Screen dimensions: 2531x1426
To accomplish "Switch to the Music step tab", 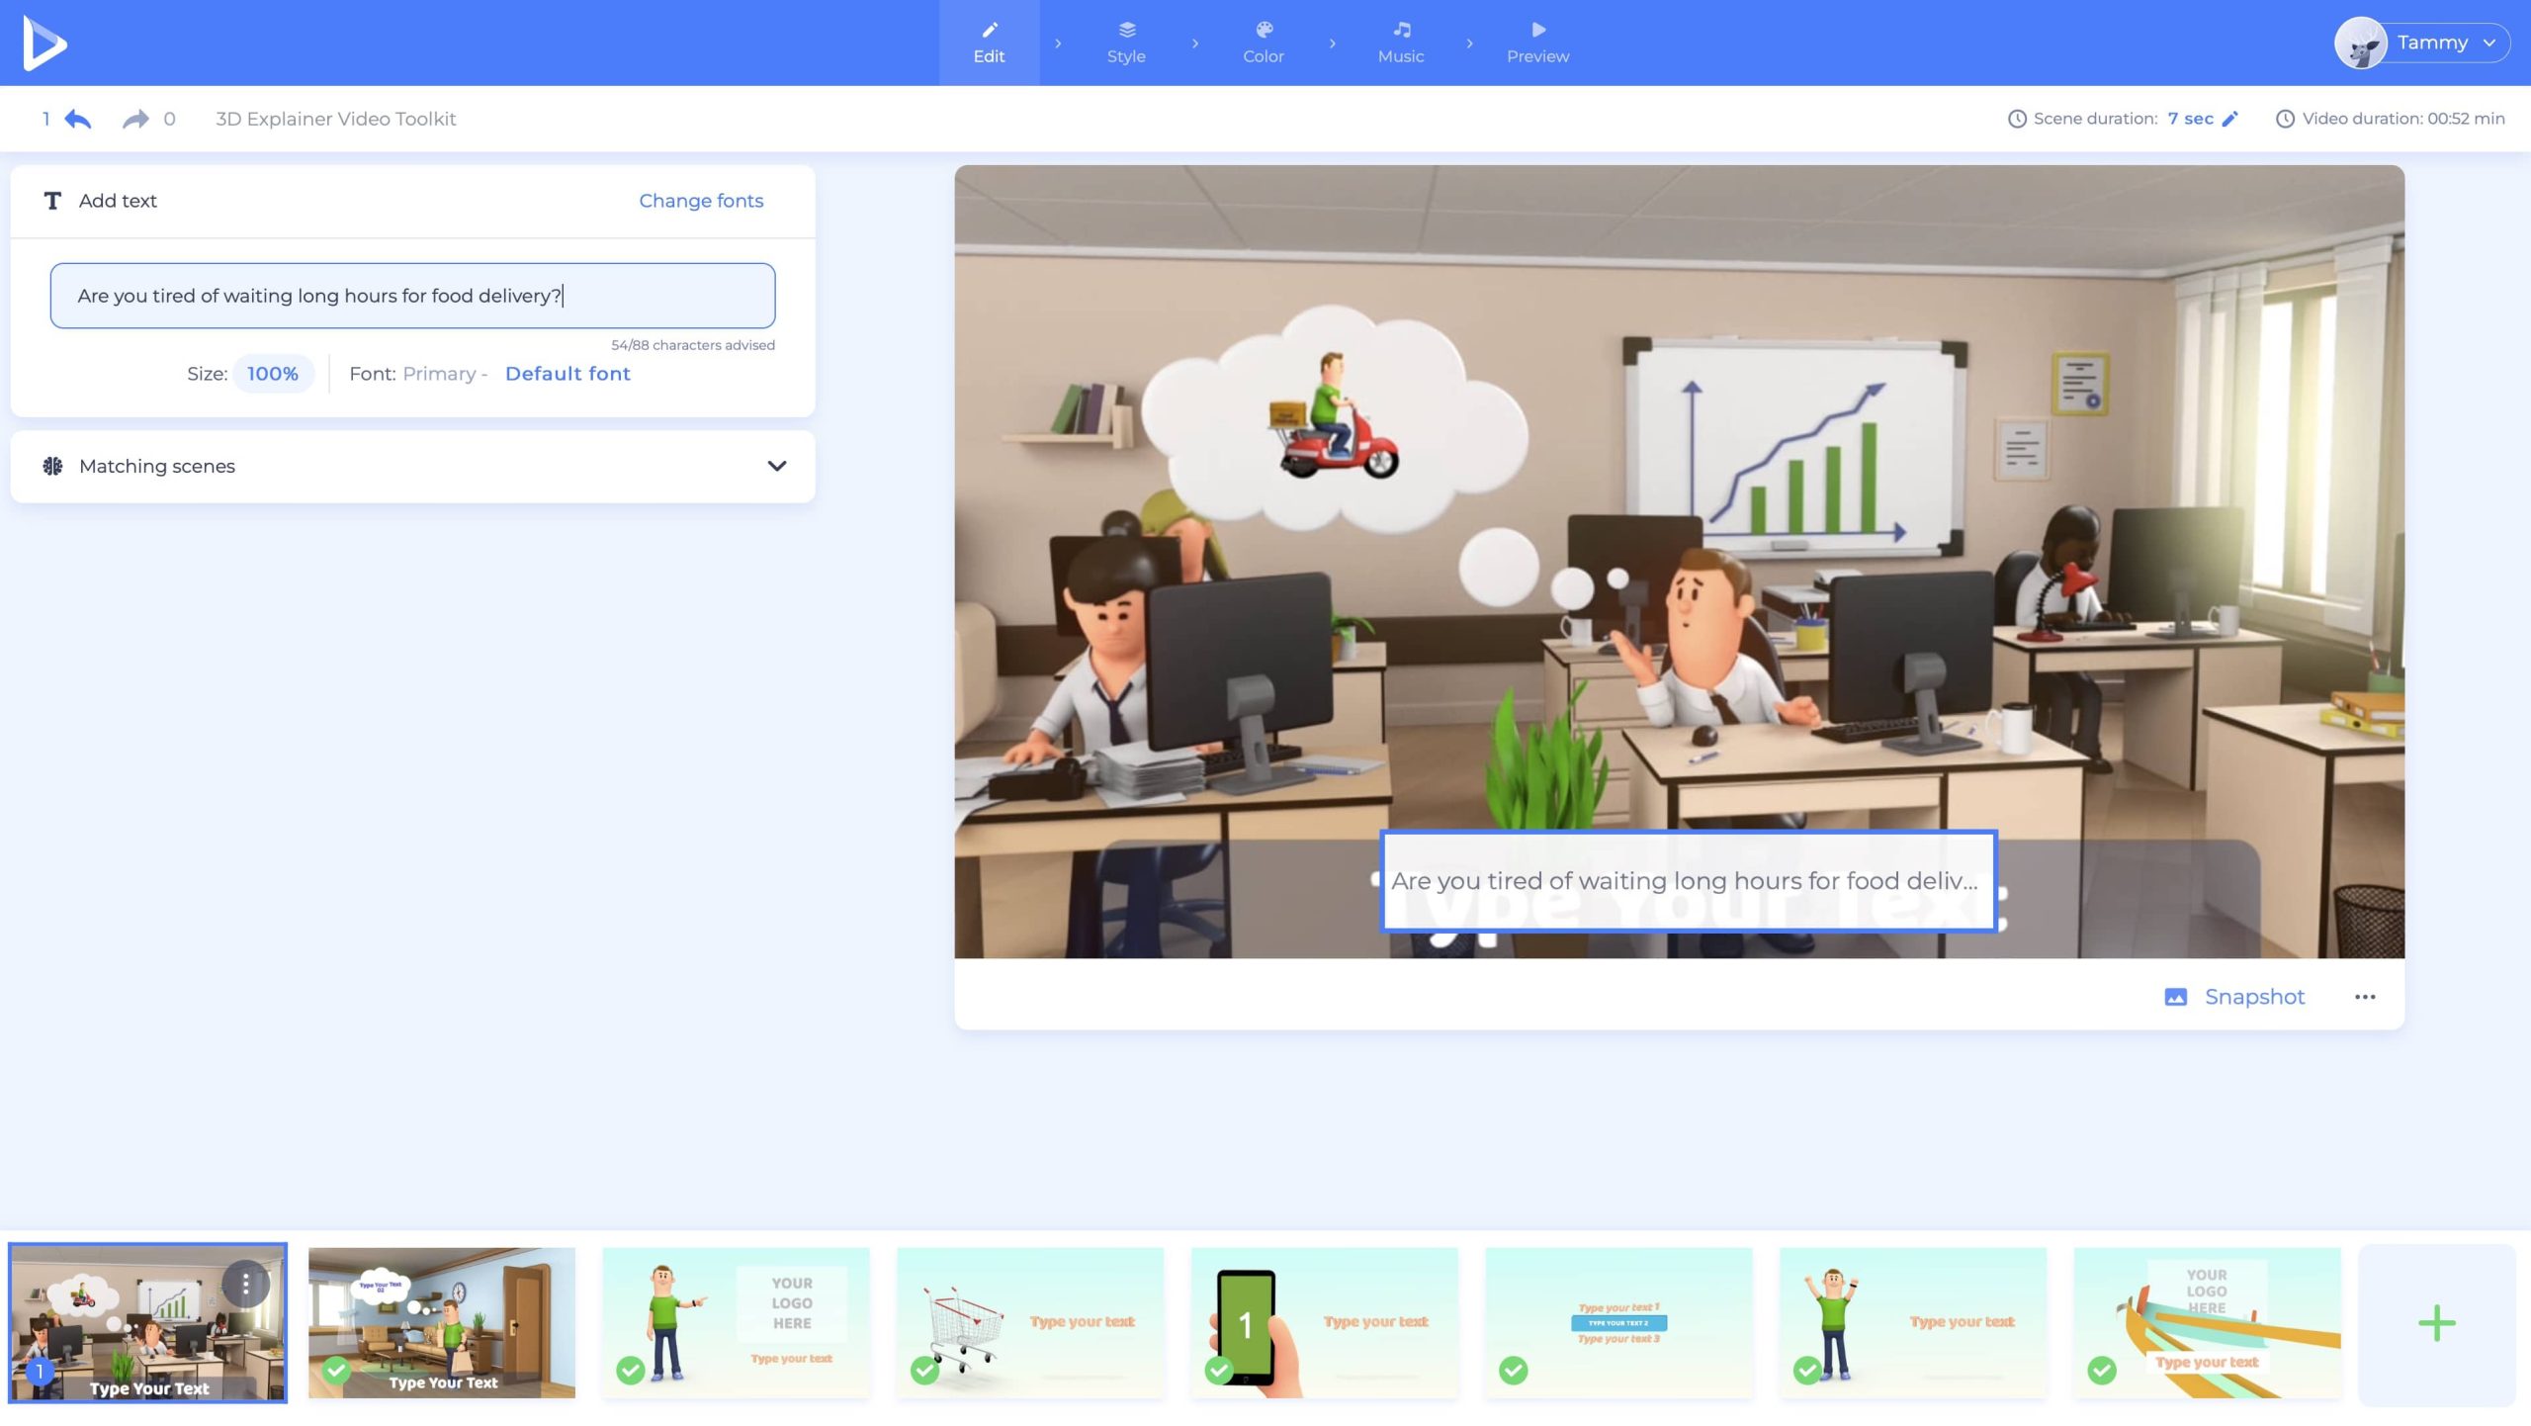I will [x=1400, y=43].
